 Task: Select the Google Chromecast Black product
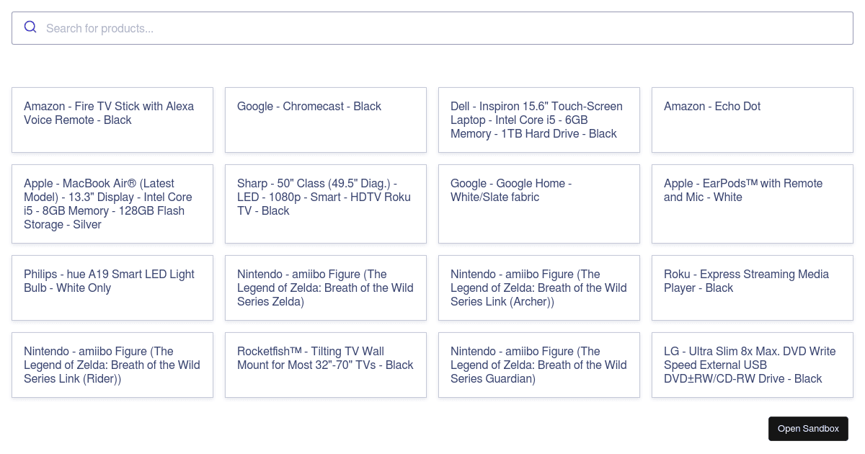click(326, 120)
